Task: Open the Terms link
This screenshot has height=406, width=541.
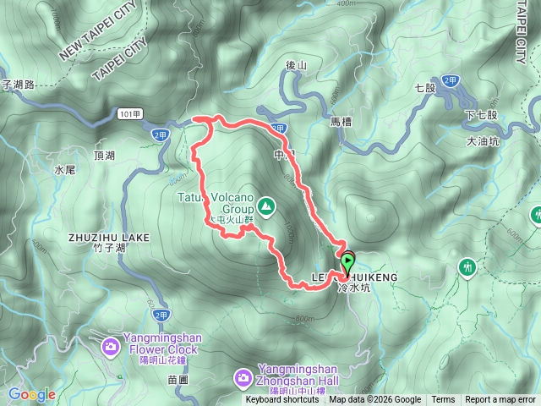Action: 443,400
